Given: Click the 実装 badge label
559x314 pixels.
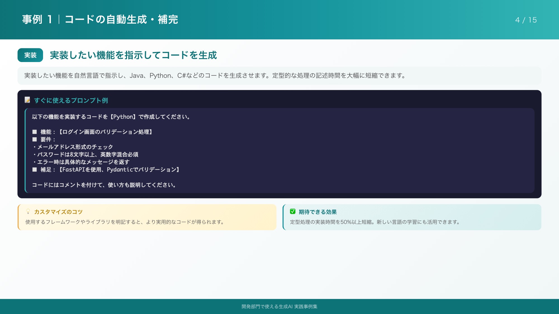Looking at the screenshot, I should [x=30, y=55].
